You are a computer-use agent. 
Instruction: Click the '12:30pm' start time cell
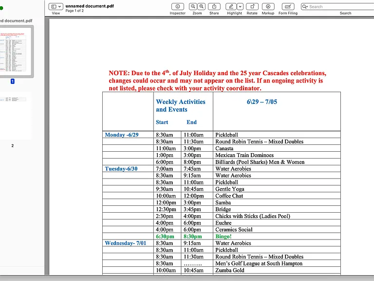pyautogui.click(x=166, y=209)
